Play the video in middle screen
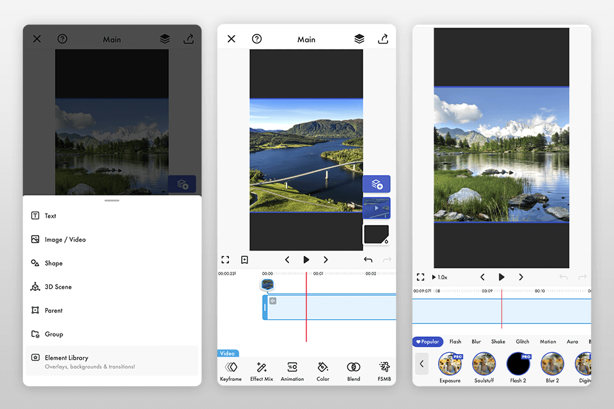614x409 pixels. [x=306, y=260]
